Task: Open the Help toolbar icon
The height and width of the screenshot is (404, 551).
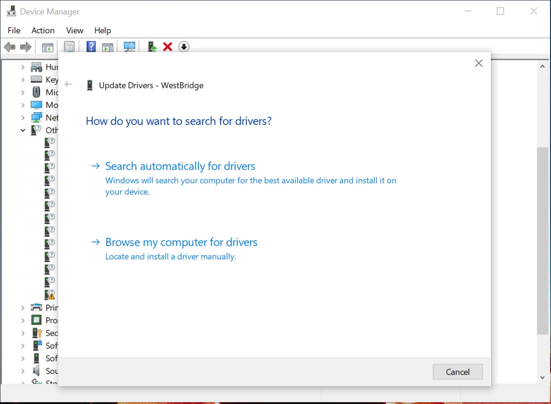Action: 91,46
